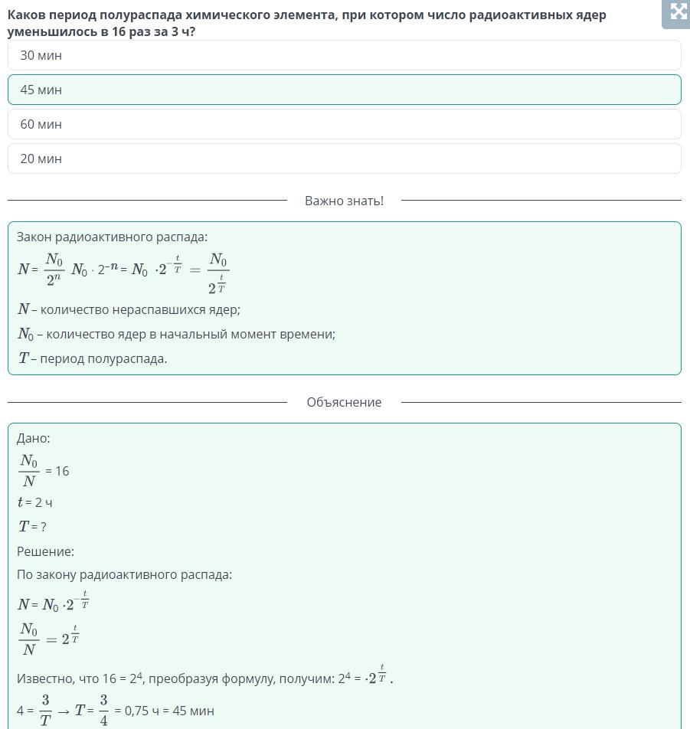Pick the 60 мин answer option
Image resolution: width=690 pixels, height=729 pixels.
pyautogui.click(x=345, y=124)
